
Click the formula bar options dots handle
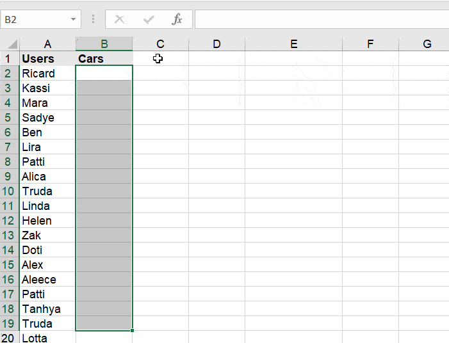[x=93, y=19]
